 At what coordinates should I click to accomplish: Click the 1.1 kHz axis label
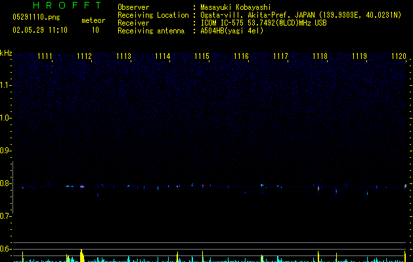(x=5, y=85)
